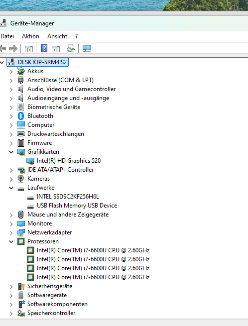This screenshot has height=326, width=248.
Task: Click the Speichercontroller icon
Action: [x=21, y=313]
